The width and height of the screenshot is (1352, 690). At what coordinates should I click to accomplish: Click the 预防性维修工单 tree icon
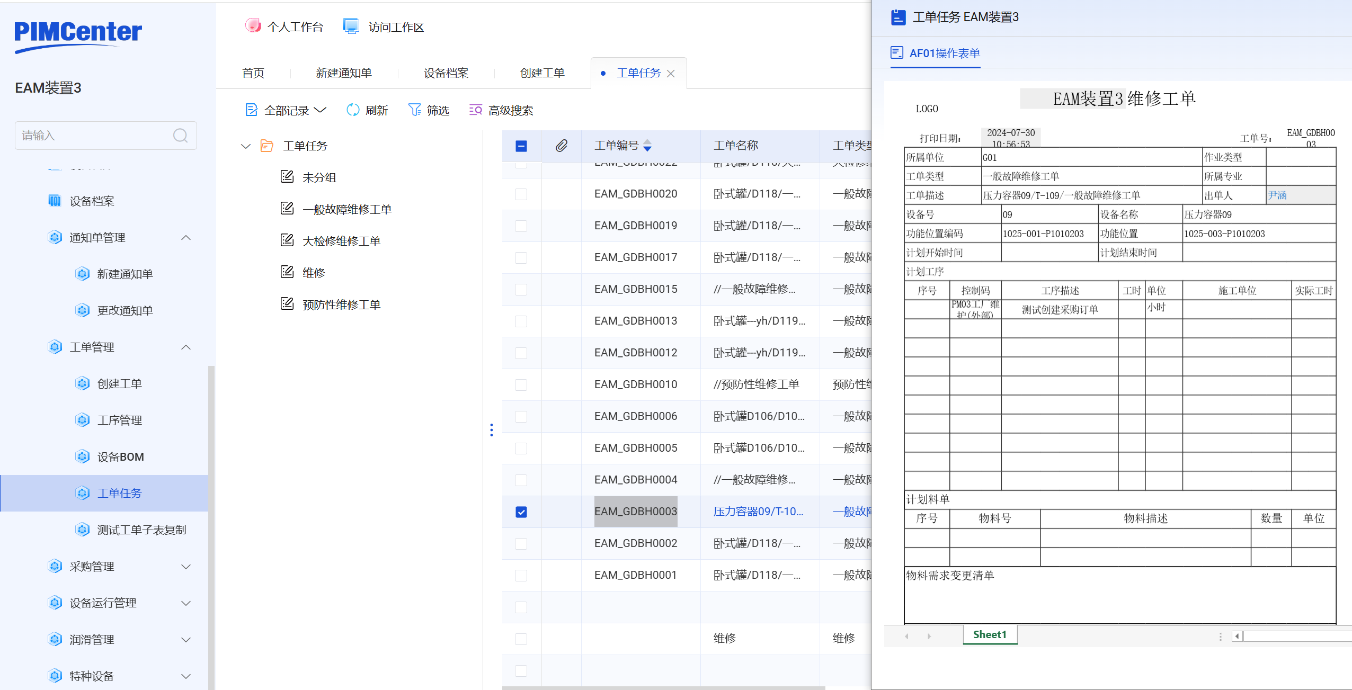coord(287,304)
